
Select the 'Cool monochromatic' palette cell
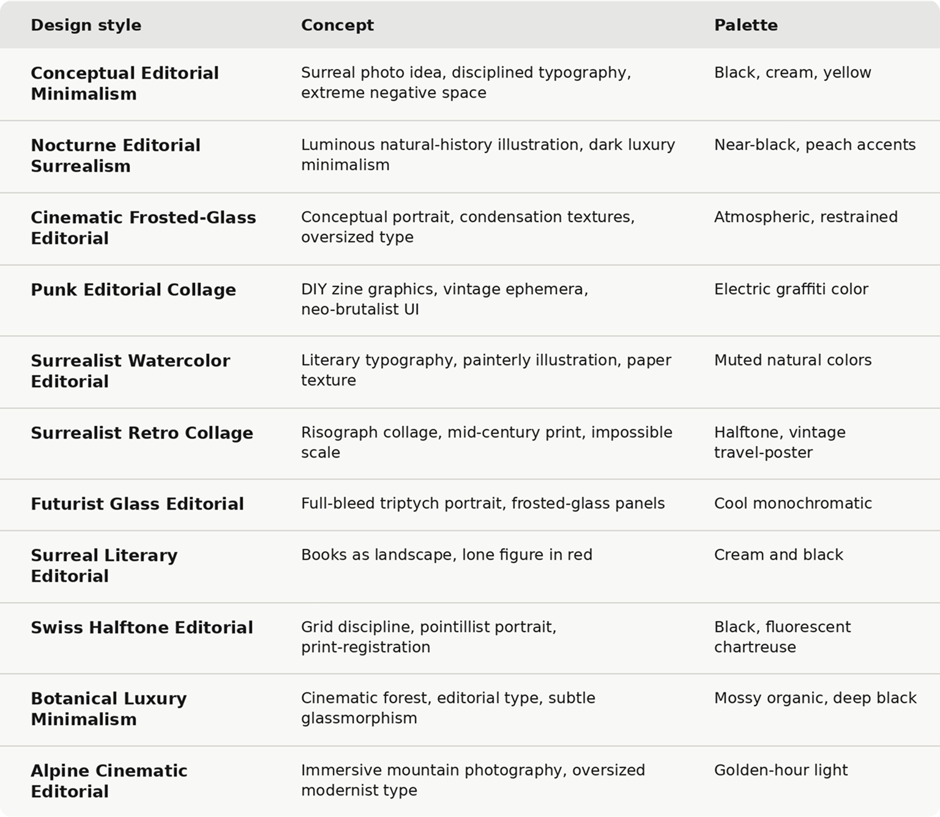793,503
